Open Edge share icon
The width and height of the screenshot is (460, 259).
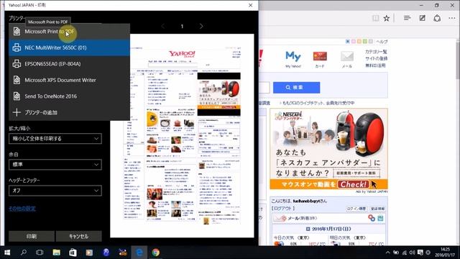coord(437,18)
